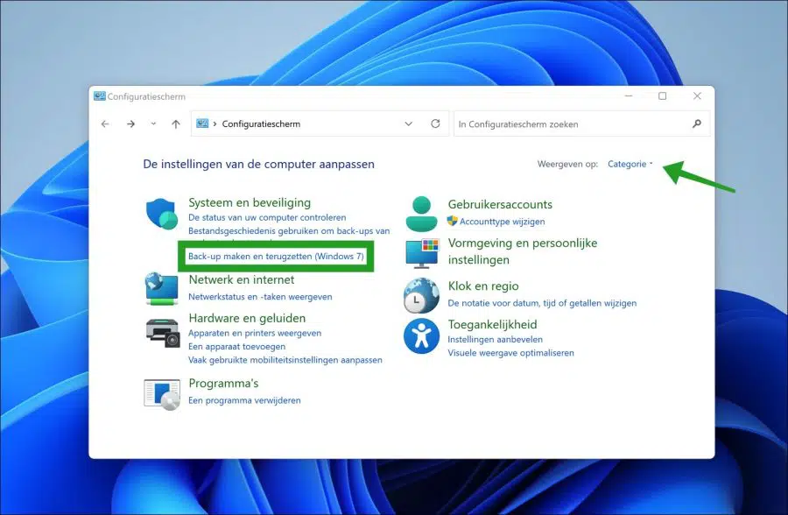Maximize the Configuratiescherm window
Viewport: 788px width, 515px height.
click(663, 95)
